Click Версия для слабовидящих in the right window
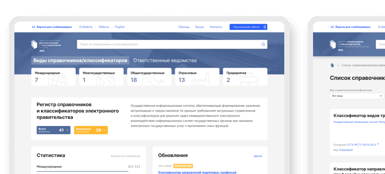Image resolution: width=385 pixels, height=174 pixels. point(353,27)
